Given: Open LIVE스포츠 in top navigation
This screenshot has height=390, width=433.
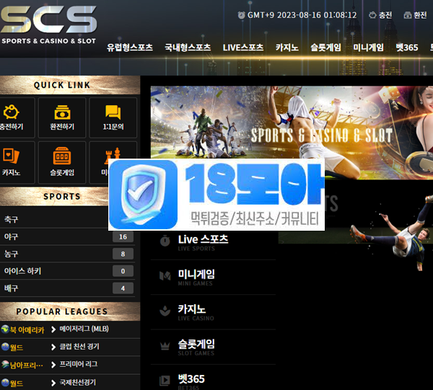Looking at the screenshot, I should click(x=243, y=48).
